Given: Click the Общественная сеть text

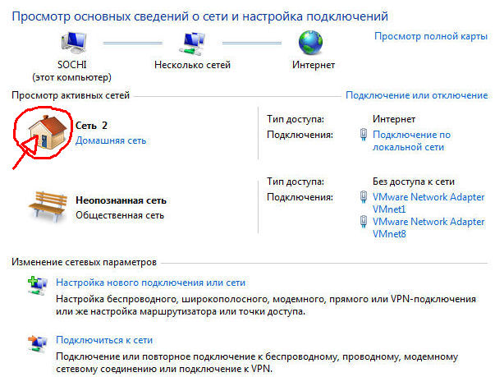Looking at the screenshot, I should pyautogui.click(x=120, y=215).
